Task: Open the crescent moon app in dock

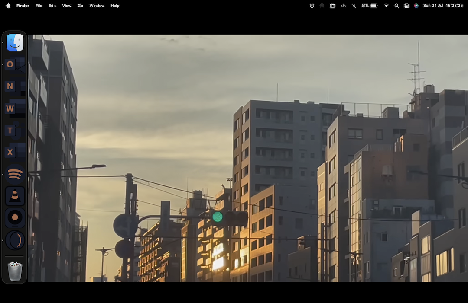Action: click(15, 240)
